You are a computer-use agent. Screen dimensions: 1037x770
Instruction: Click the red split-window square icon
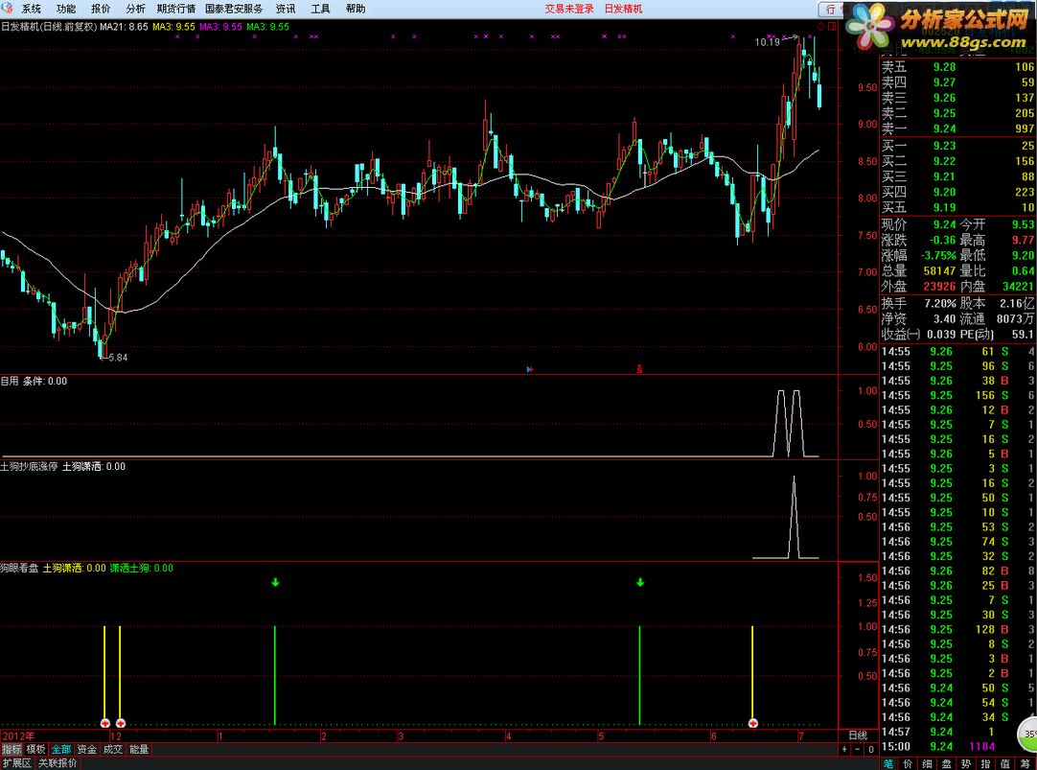pyautogui.click(x=832, y=27)
